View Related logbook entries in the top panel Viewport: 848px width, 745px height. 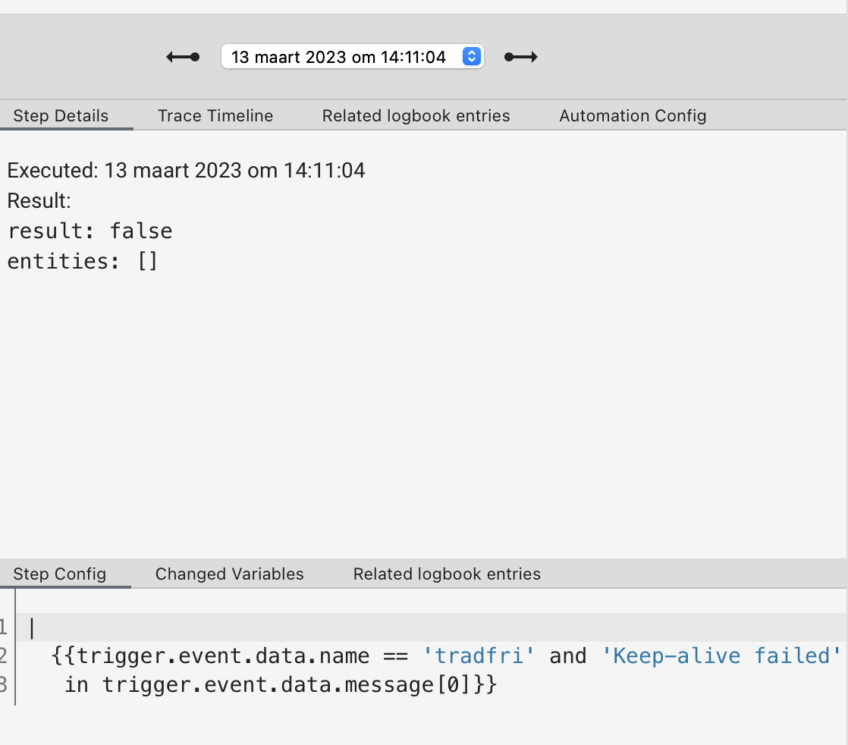tap(416, 115)
